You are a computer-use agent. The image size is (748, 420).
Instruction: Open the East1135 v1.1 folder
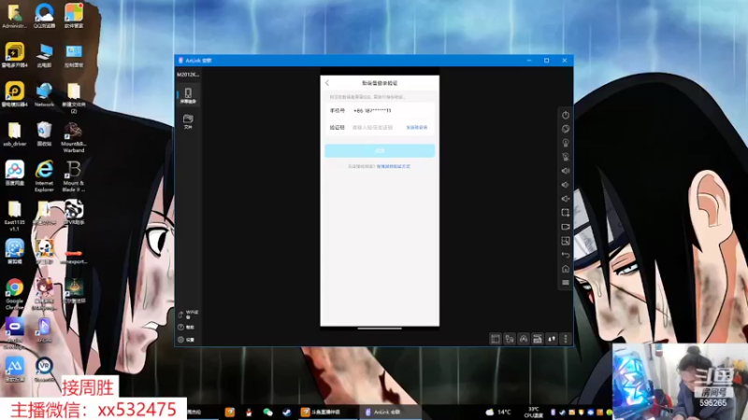(x=14, y=216)
